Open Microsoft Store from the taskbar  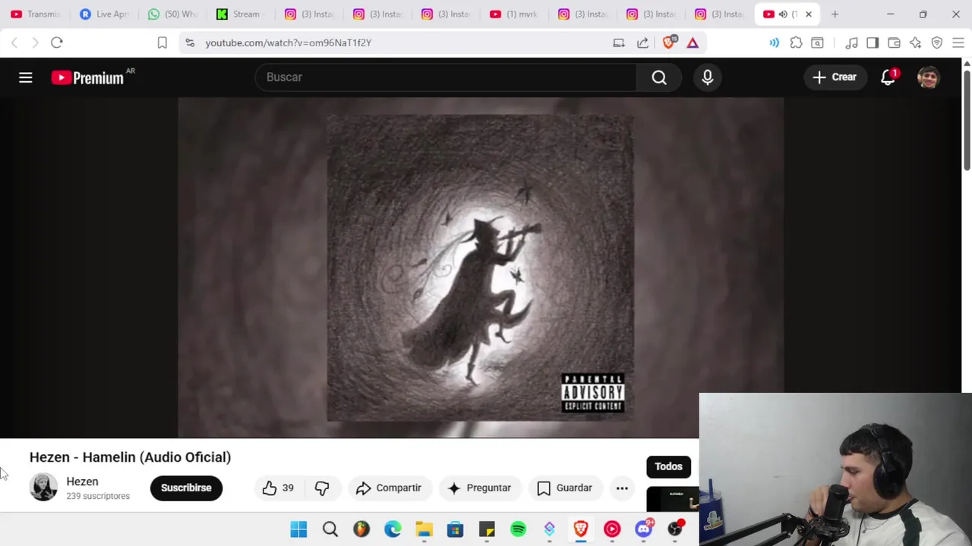(x=455, y=529)
